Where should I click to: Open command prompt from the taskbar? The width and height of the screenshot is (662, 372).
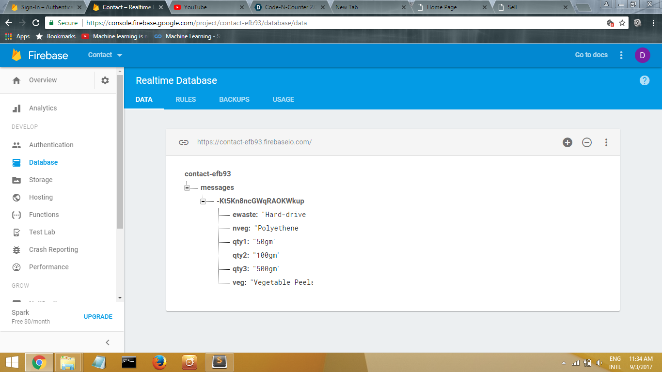click(x=129, y=362)
